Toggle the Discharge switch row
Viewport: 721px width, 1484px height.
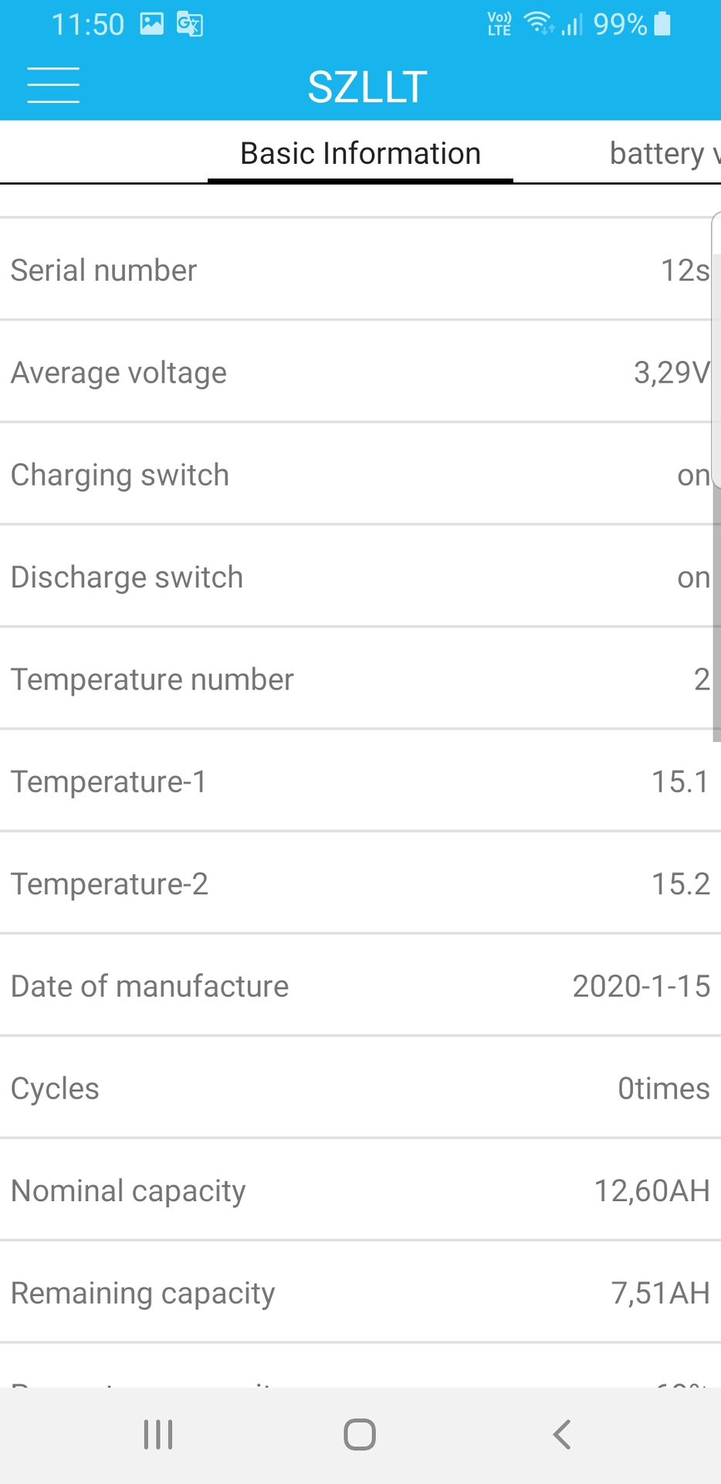(x=355, y=577)
